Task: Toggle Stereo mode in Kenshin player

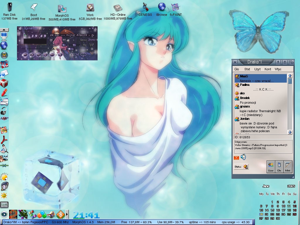Action: point(91,40)
